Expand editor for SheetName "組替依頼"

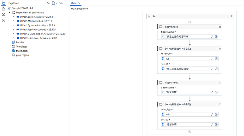(x=212, y=92)
